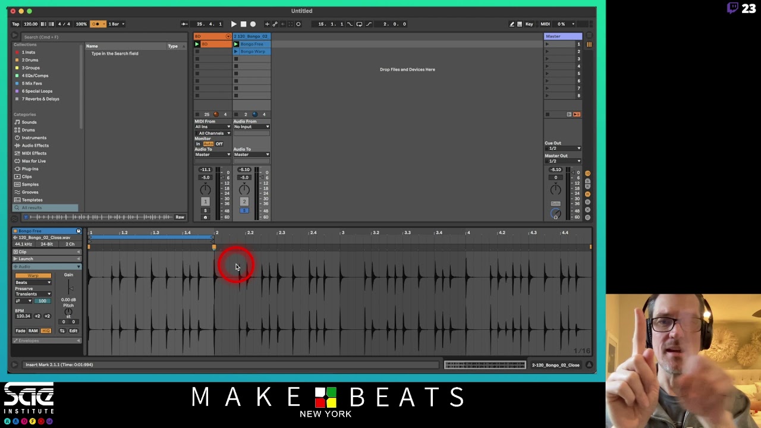Open the All Channels dropdown

[x=212, y=133]
